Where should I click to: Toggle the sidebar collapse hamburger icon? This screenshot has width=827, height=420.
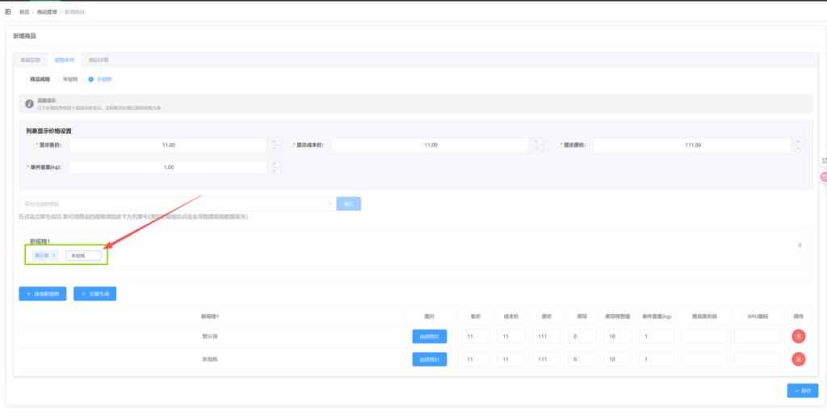tap(8, 11)
